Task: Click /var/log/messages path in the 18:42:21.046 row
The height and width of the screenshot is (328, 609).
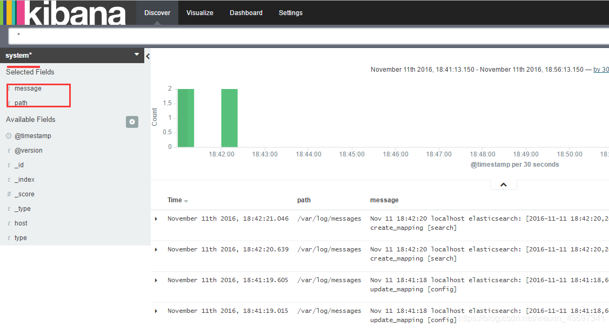Action: click(330, 218)
